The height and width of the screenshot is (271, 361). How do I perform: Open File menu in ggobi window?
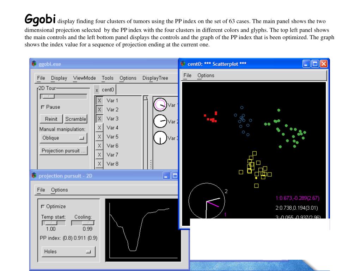coord(41,78)
